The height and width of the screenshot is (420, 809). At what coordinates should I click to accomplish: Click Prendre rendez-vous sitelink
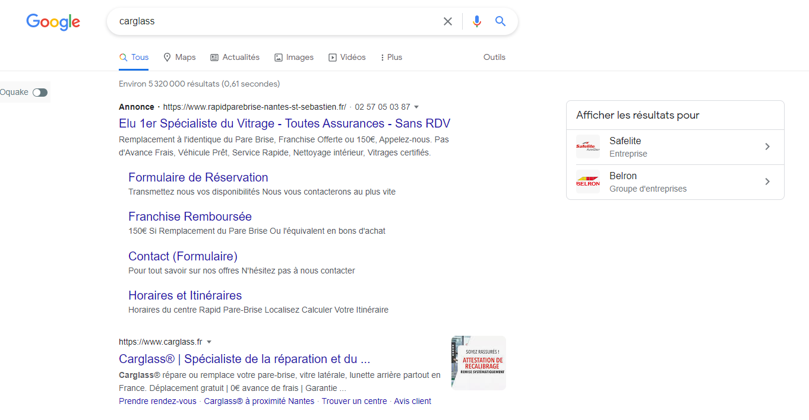(157, 401)
